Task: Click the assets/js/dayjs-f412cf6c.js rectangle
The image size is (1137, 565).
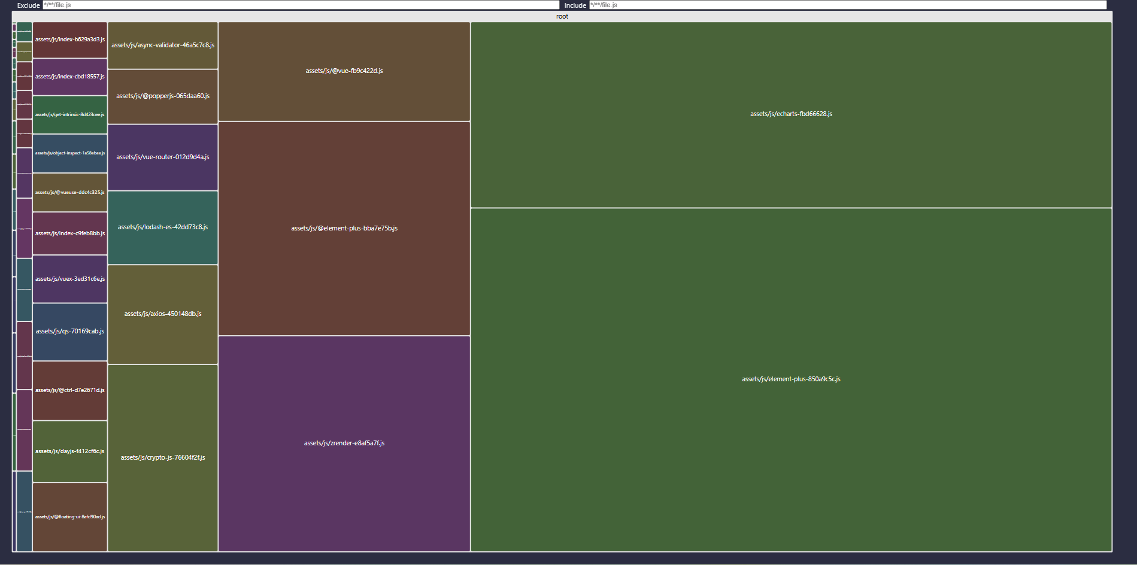Action: coord(69,451)
